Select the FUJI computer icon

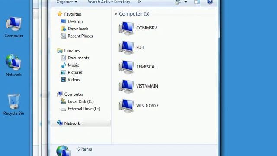126,47
